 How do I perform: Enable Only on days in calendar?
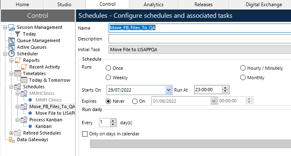tap(85, 134)
